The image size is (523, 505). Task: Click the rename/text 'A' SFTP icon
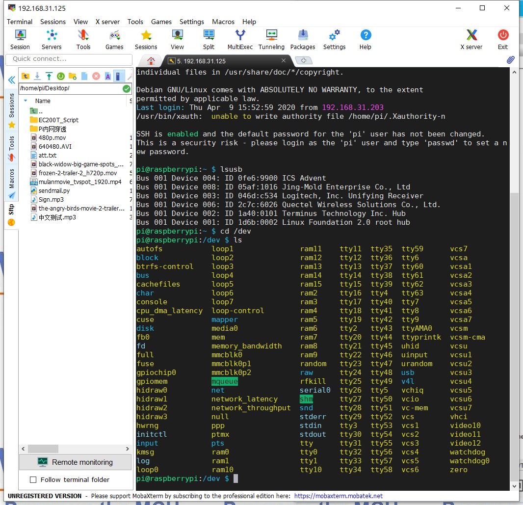108,76
